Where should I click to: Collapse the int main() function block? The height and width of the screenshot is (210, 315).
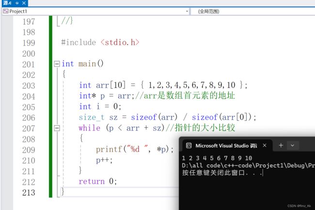[57, 64]
